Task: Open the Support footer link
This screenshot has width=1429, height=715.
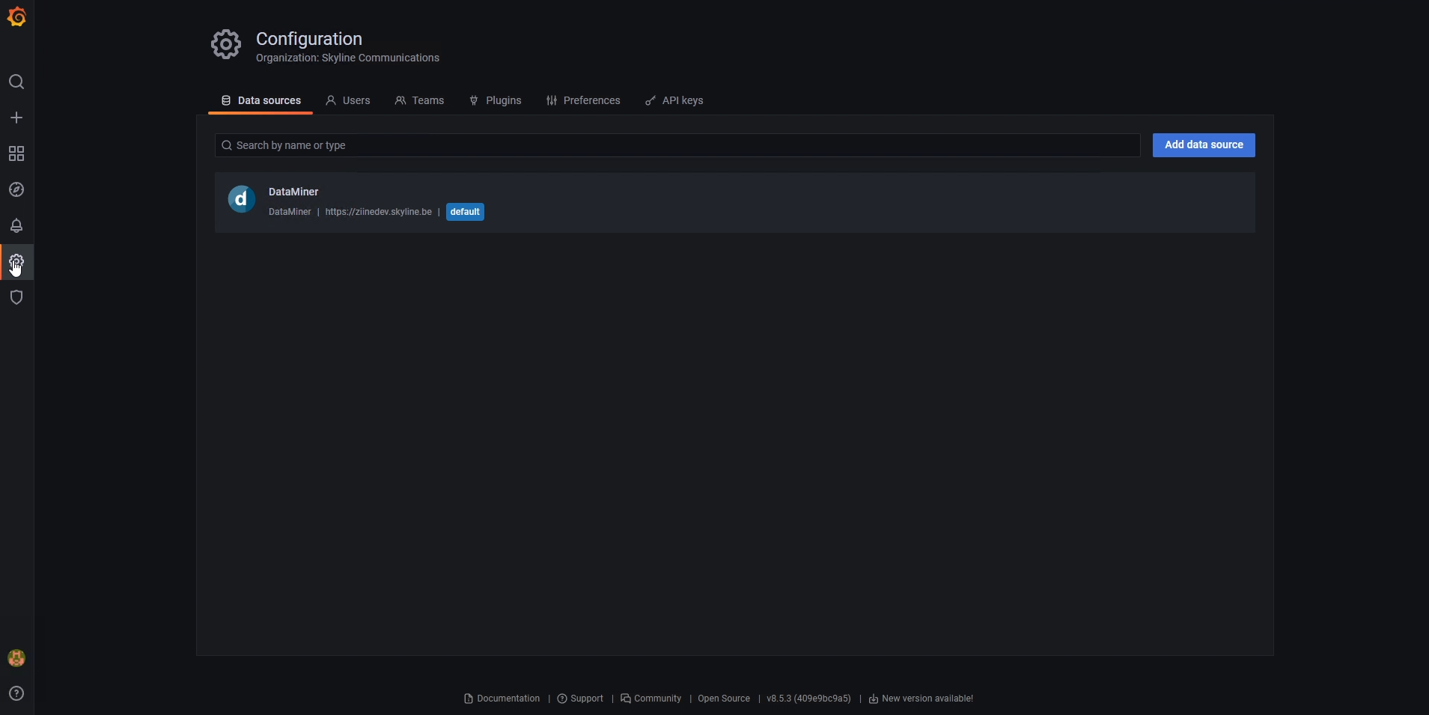Action: pos(580,699)
